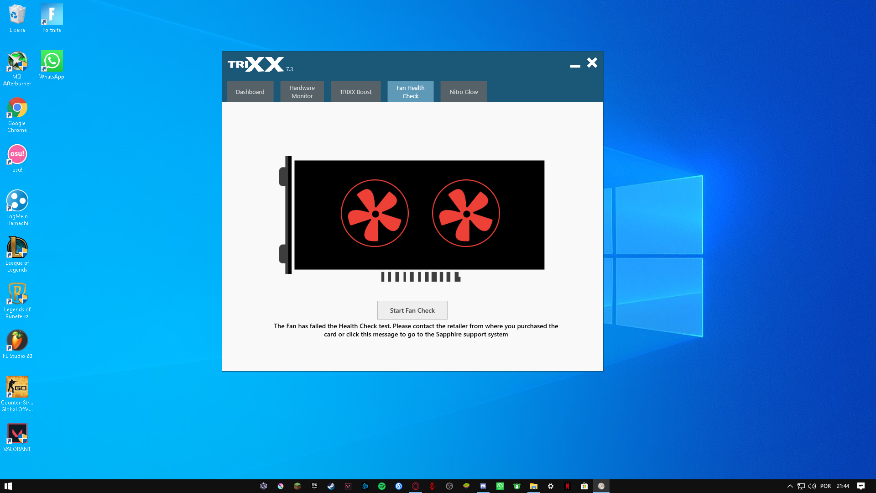876x493 pixels.
Task: Click the left fan in the graphic
Action: [375, 214]
